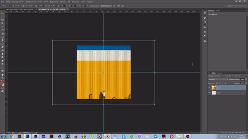Viewport: 248px width, 139px height.
Task: Toggle the link width and height chain
Action: point(46,6)
